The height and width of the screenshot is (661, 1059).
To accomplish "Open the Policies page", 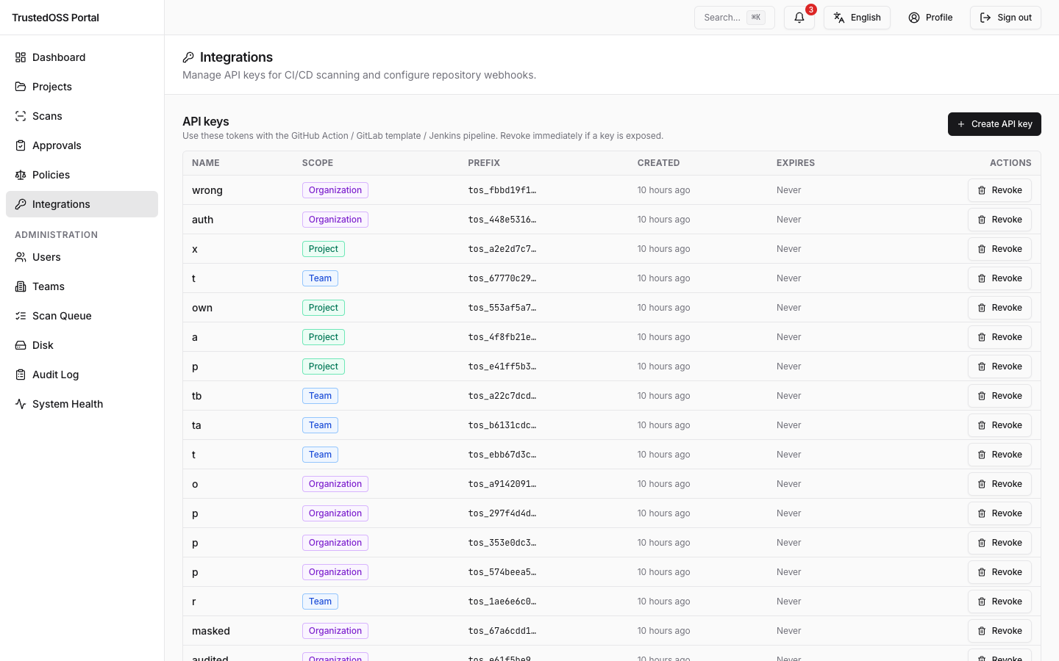I will 82,175.
